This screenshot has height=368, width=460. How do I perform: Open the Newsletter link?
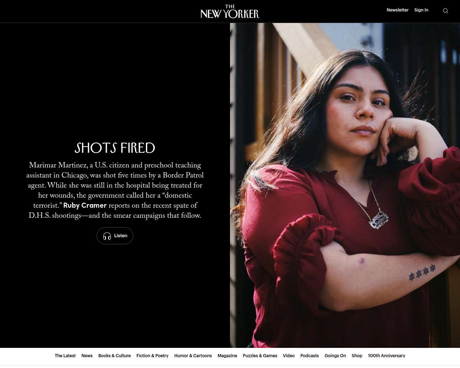point(397,10)
